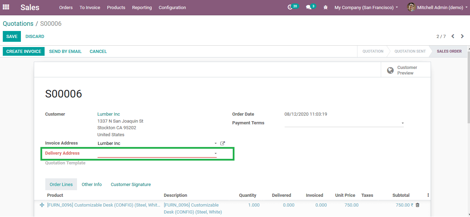Click Create Invoice button
This screenshot has height=217, width=470.
pyautogui.click(x=24, y=51)
